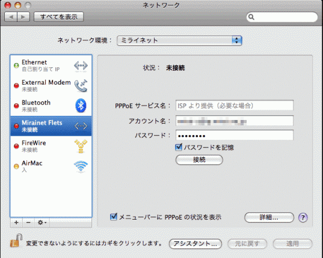Click the red status dot beside External Modem
This screenshot has width=323, height=258.
coord(16,86)
